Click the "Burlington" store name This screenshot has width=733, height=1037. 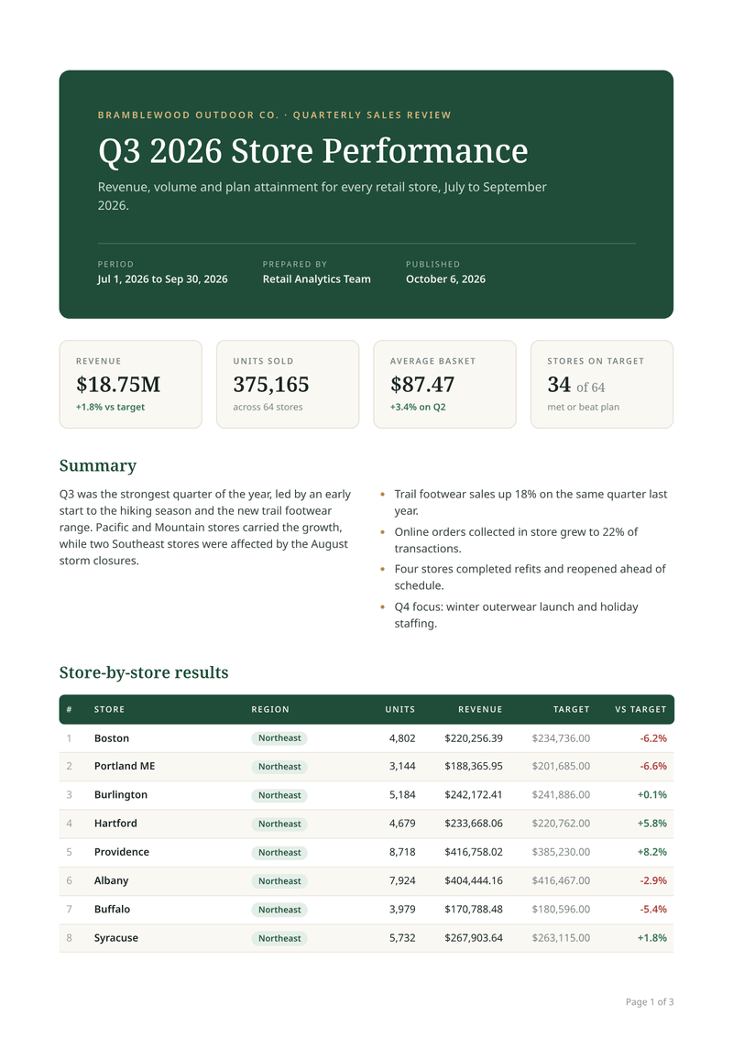(121, 794)
